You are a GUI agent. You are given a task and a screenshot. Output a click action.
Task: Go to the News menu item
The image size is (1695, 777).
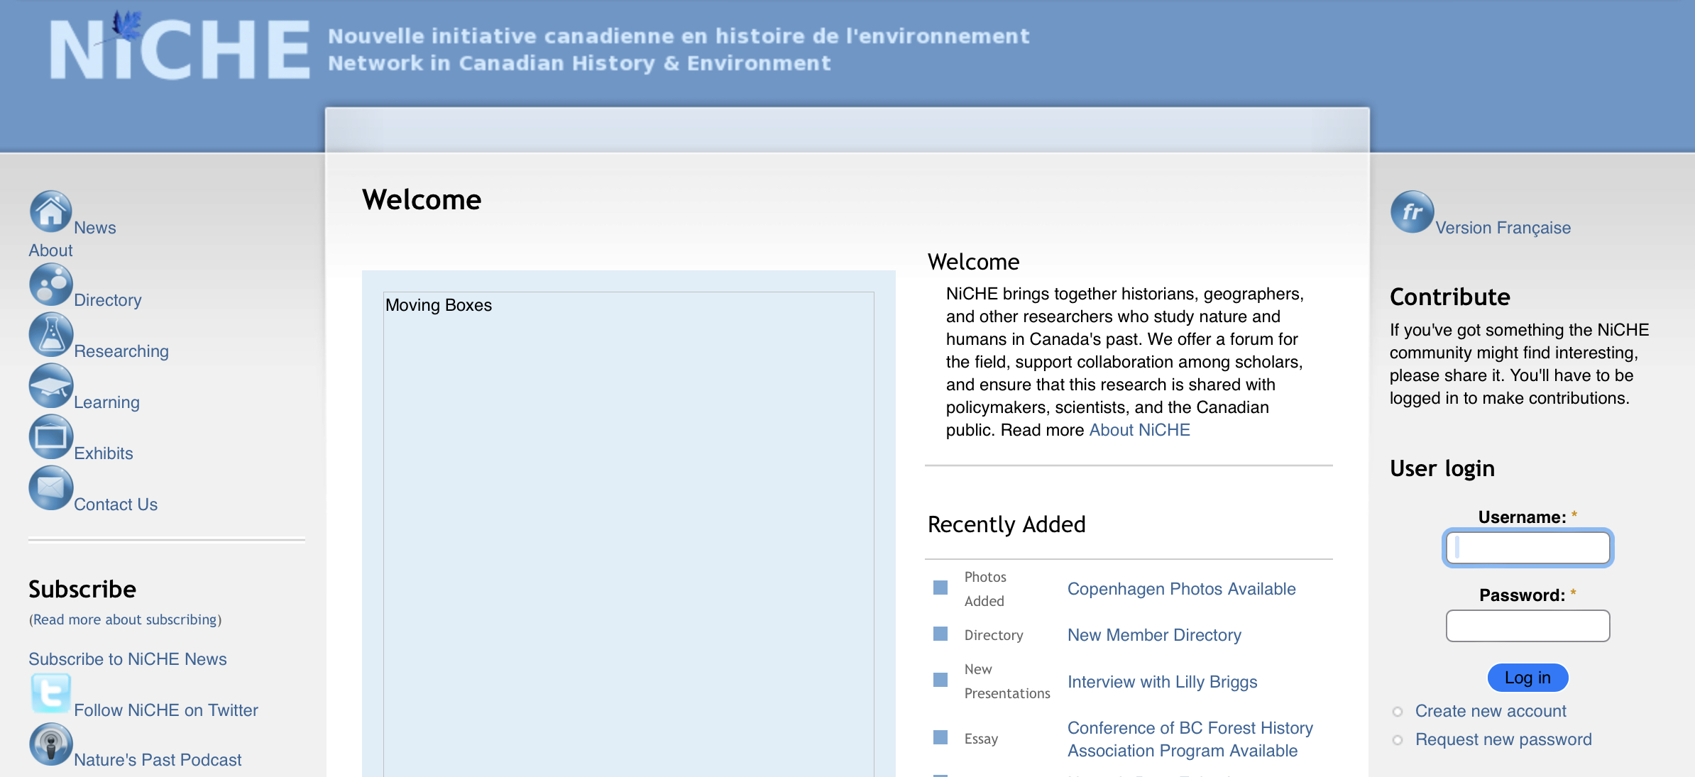pyautogui.click(x=94, y=228)
